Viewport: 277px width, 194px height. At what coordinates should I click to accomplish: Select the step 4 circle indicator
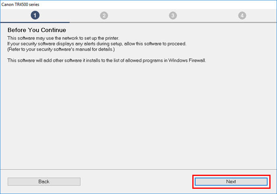[x=242, y=15]
